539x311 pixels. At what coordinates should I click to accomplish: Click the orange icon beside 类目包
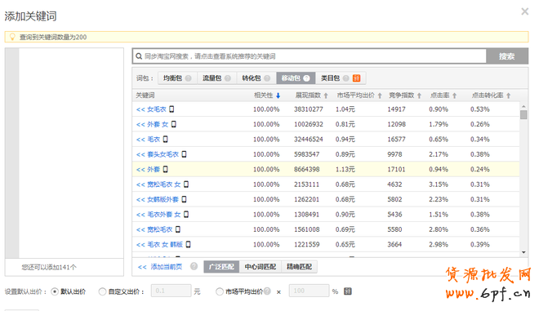coord(356,78)
